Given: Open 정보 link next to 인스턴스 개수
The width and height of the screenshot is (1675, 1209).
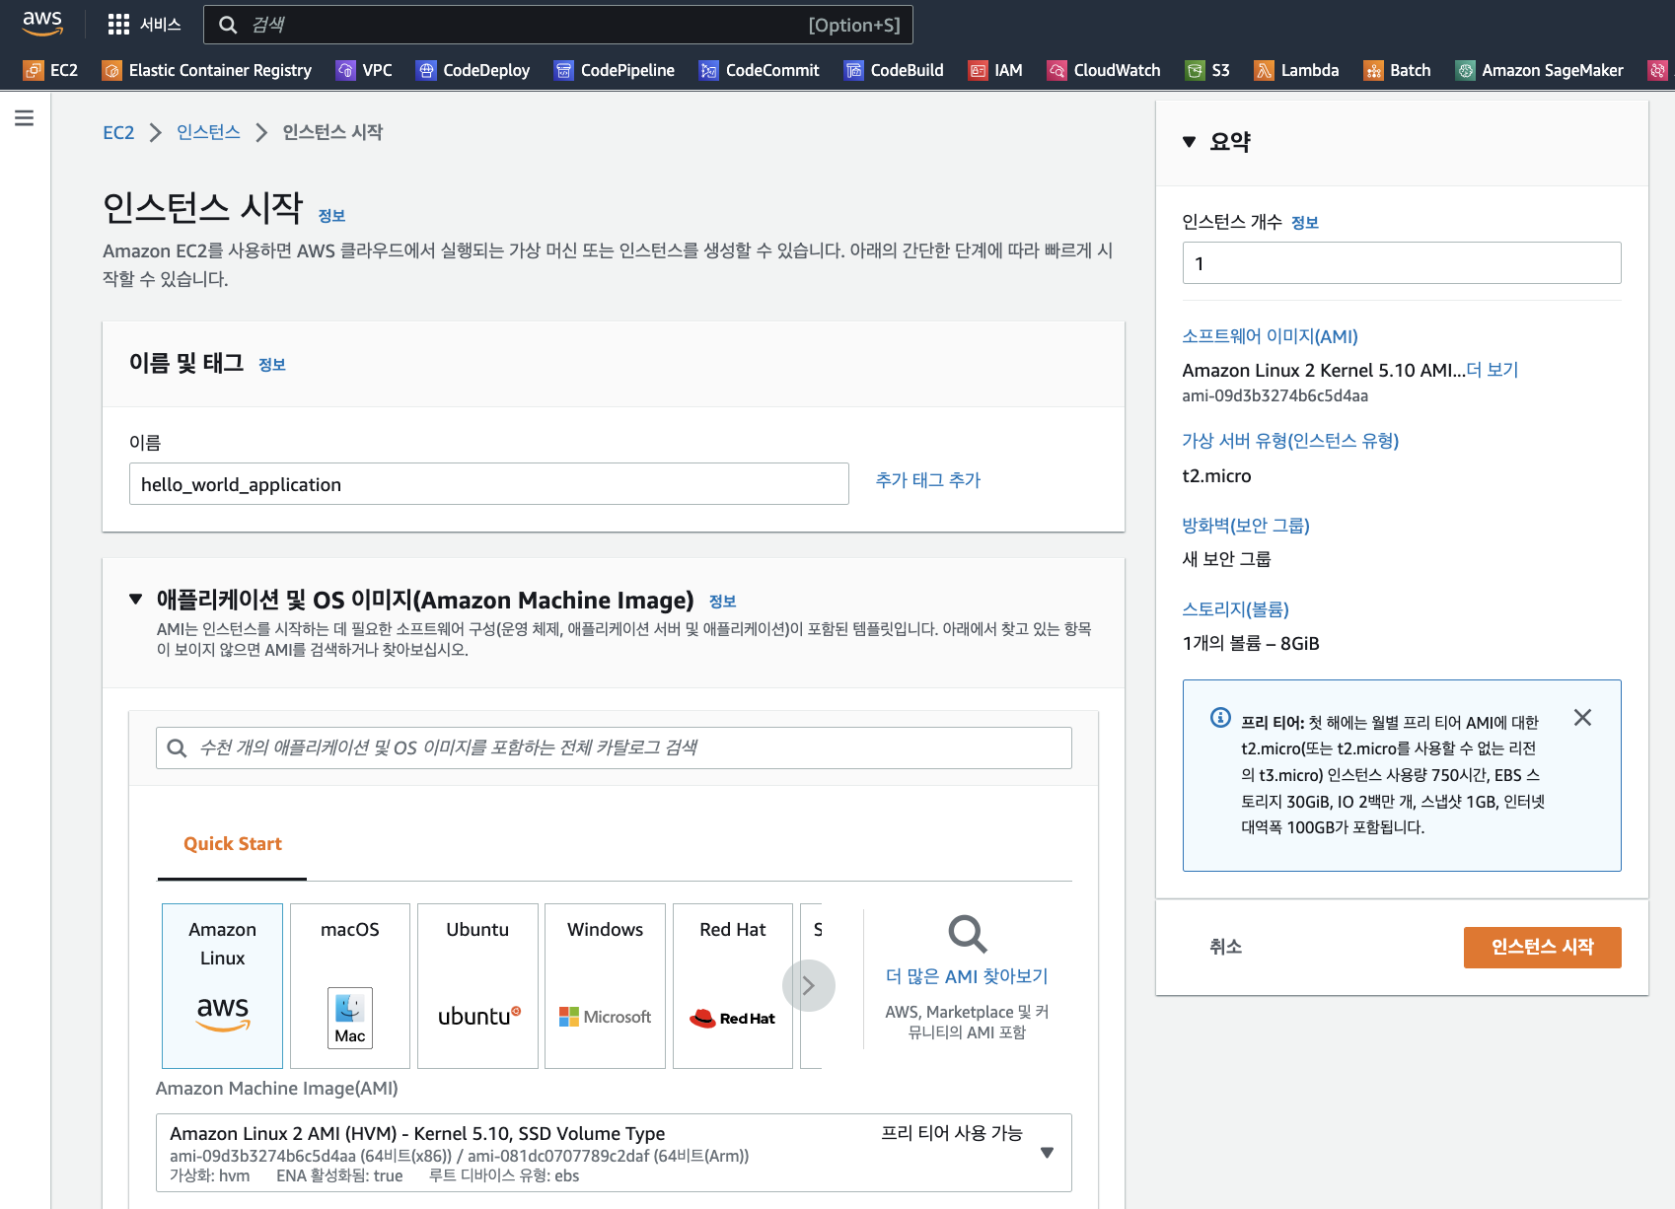Looking at the screenshot, I should (x=1305, y=223).
